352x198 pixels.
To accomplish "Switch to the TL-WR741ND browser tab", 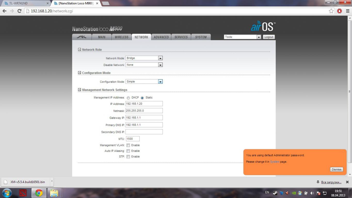I will click(26, 3).
